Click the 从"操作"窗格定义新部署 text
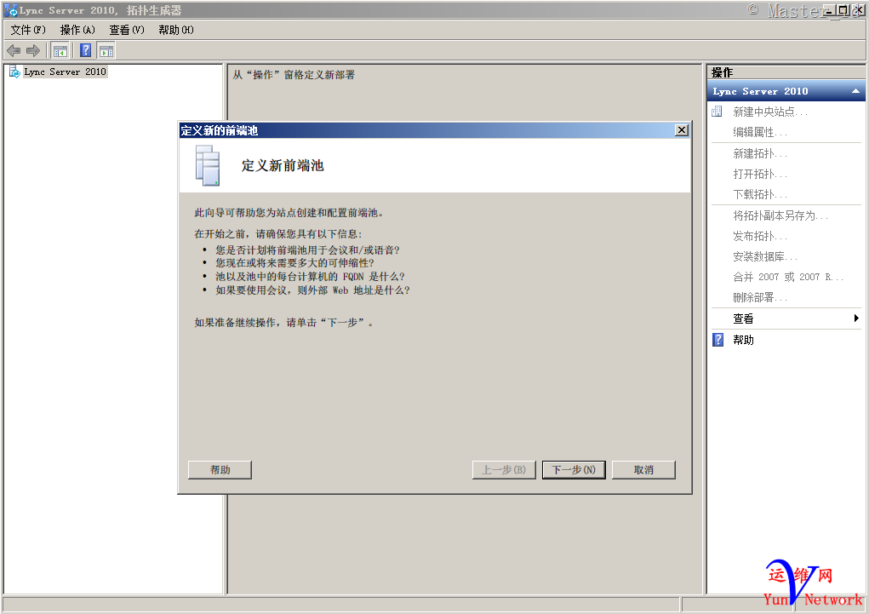 tap(294, 75)
